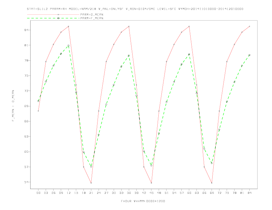Viewport: 272px width, 210px height.
Task: Click y-axis tick label 75
Action: [26, 76]
